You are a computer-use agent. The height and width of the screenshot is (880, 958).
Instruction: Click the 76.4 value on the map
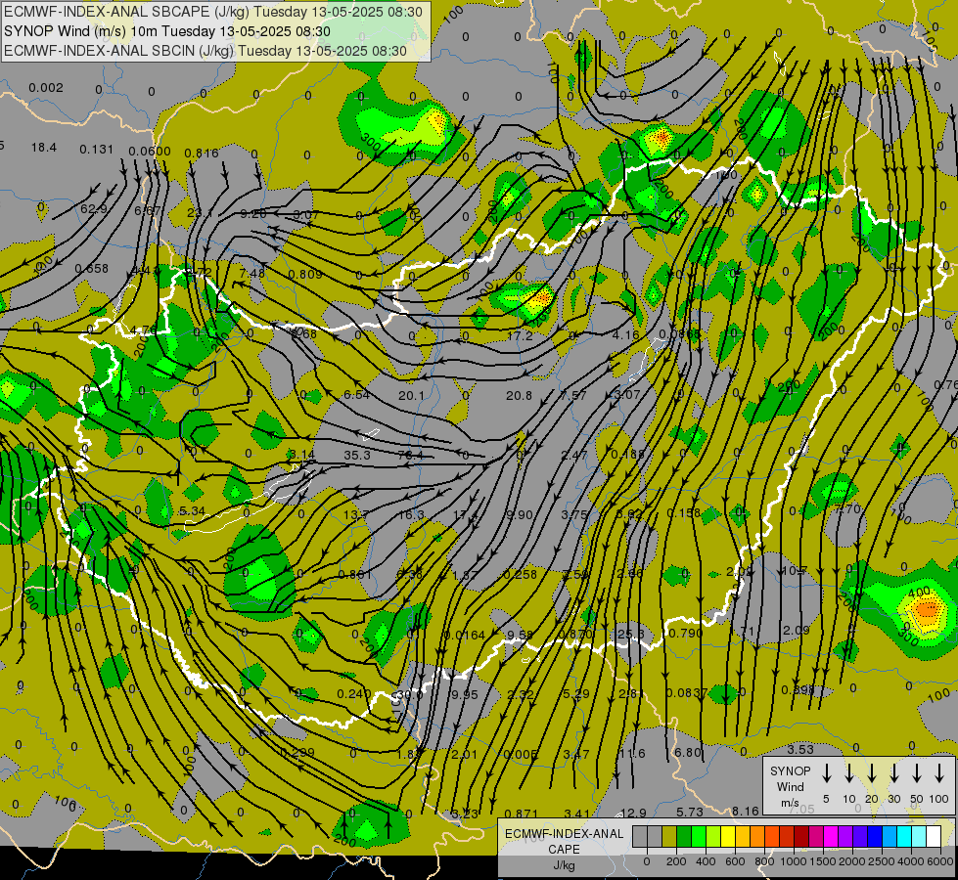[410, 455]
